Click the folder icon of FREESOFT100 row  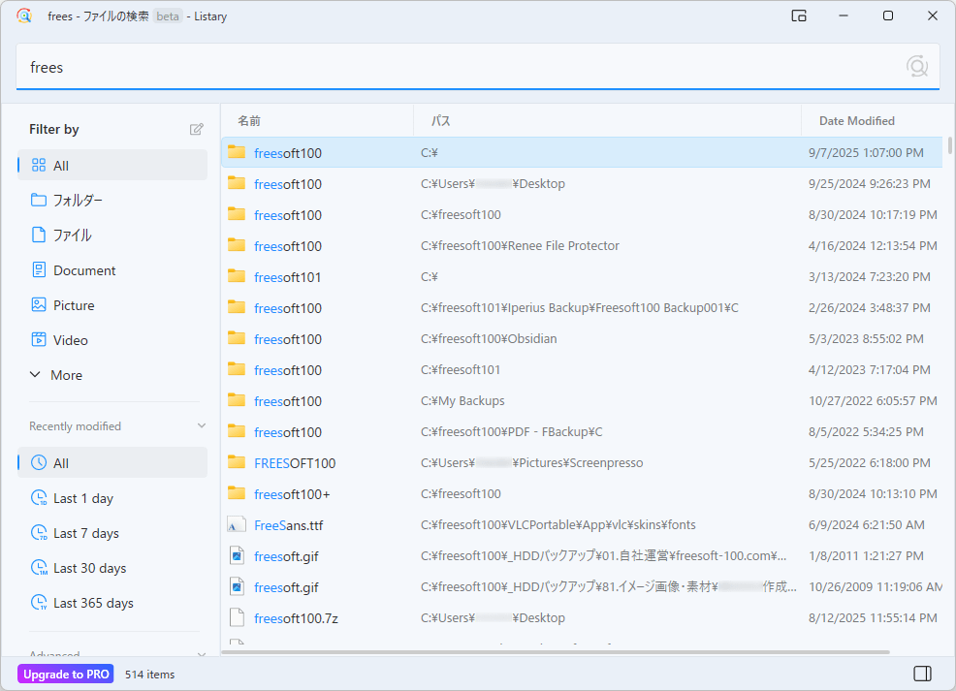tap(237, 462)
